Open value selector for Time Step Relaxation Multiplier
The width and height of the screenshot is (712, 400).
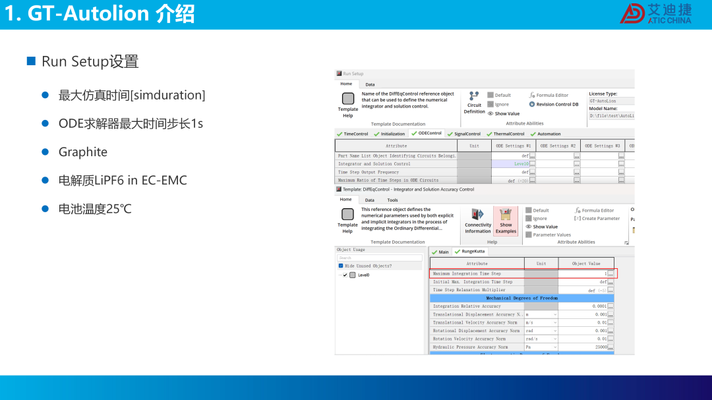tap(610, 290)
